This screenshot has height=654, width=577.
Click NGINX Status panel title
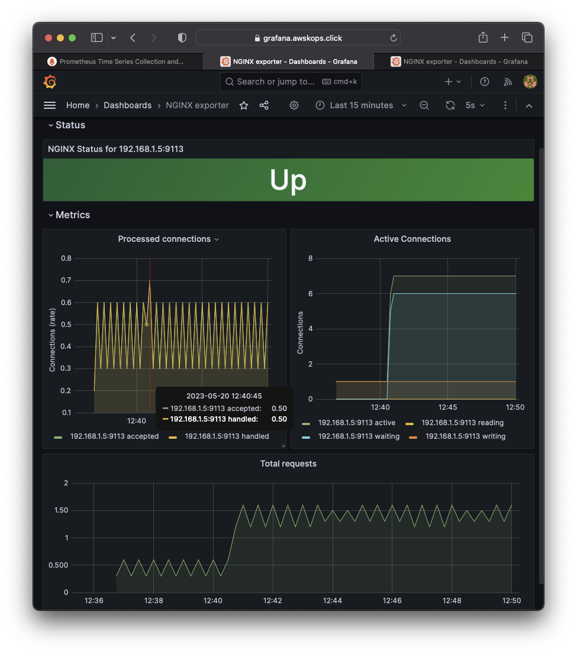coord(115,149)
